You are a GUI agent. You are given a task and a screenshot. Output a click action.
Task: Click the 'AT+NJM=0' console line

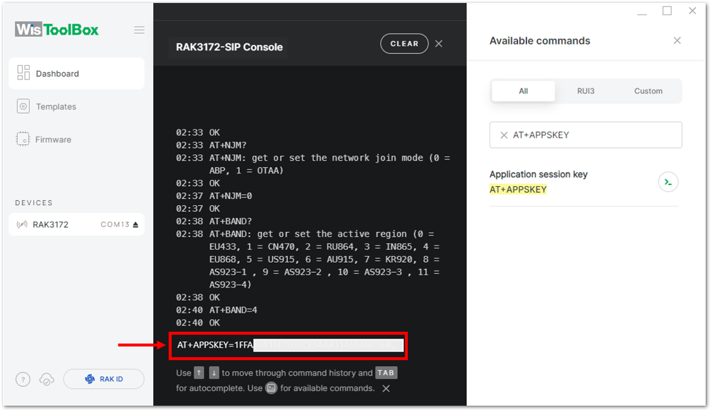(x=230, y=196)
